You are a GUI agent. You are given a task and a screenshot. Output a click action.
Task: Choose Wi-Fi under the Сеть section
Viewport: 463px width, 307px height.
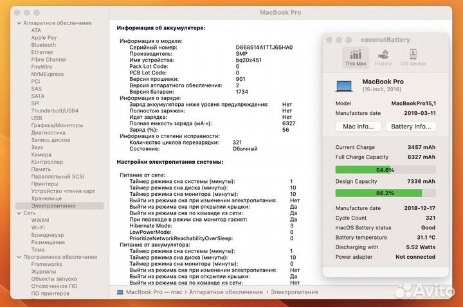click(38, 227)
